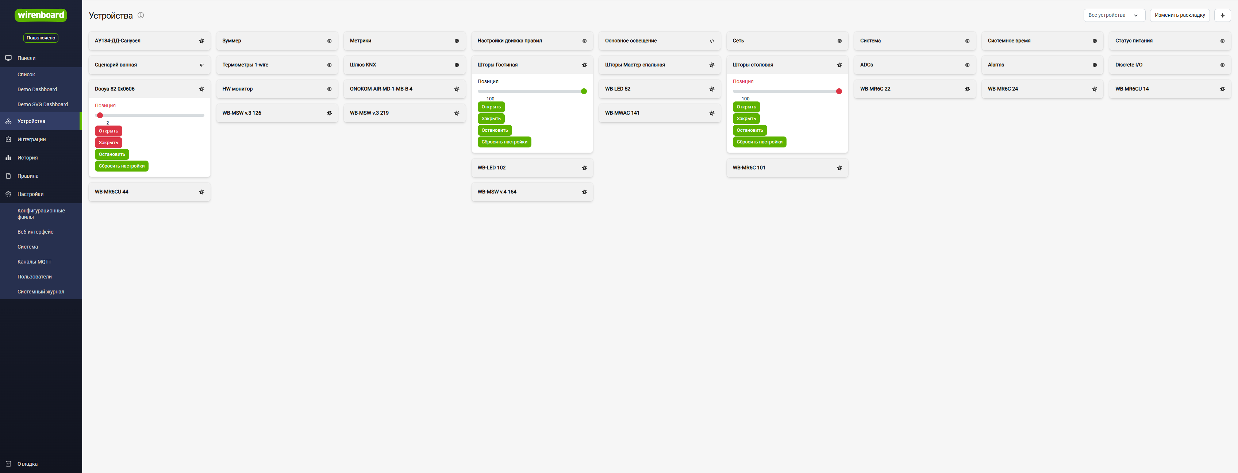The width and height of the screenshot is (1238, 473).
Task: Expand the Системное время card
Action: point(1042,41)
